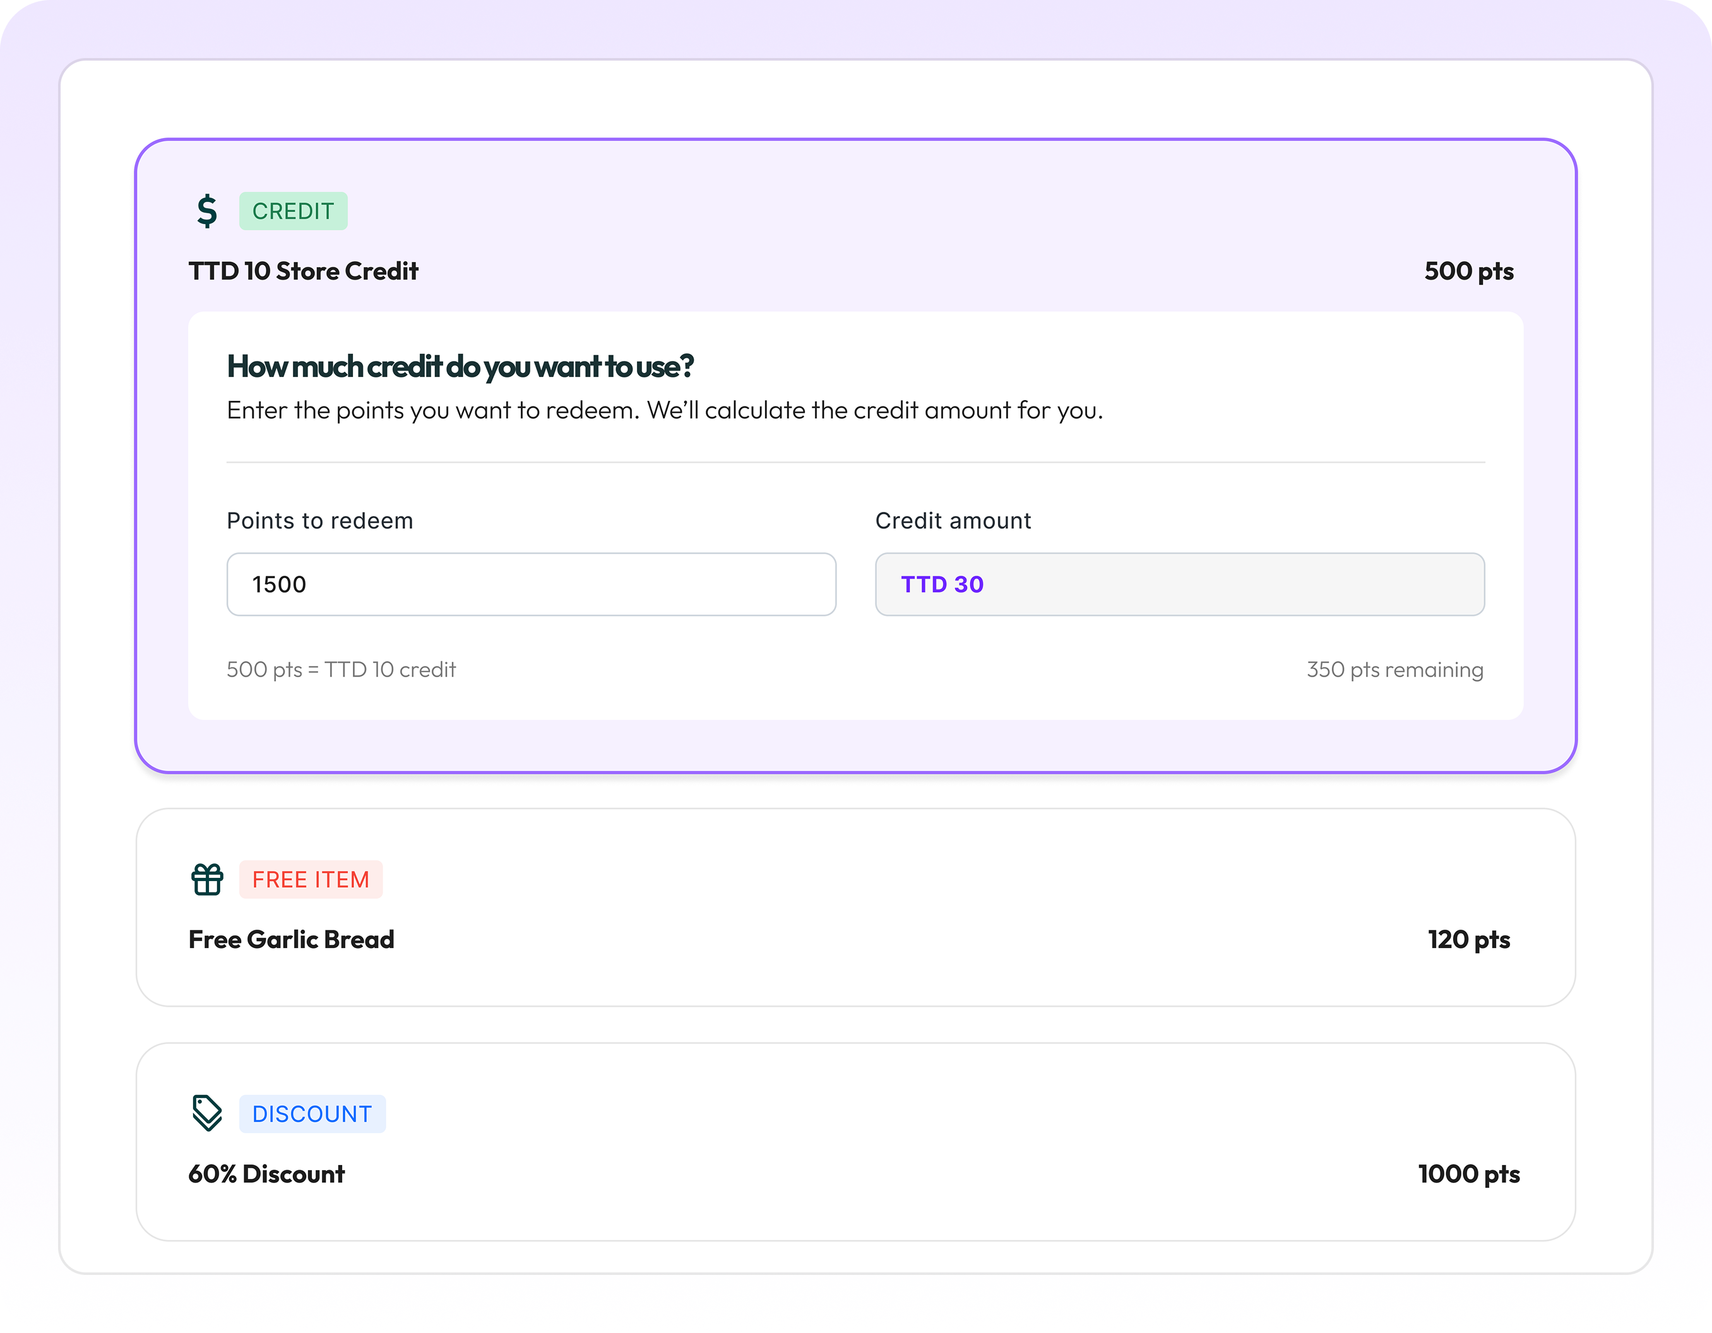This screenshot has height=1333, width=1712.
Task: Click the red FREE ITEM badge
Action: pos(311,879)
